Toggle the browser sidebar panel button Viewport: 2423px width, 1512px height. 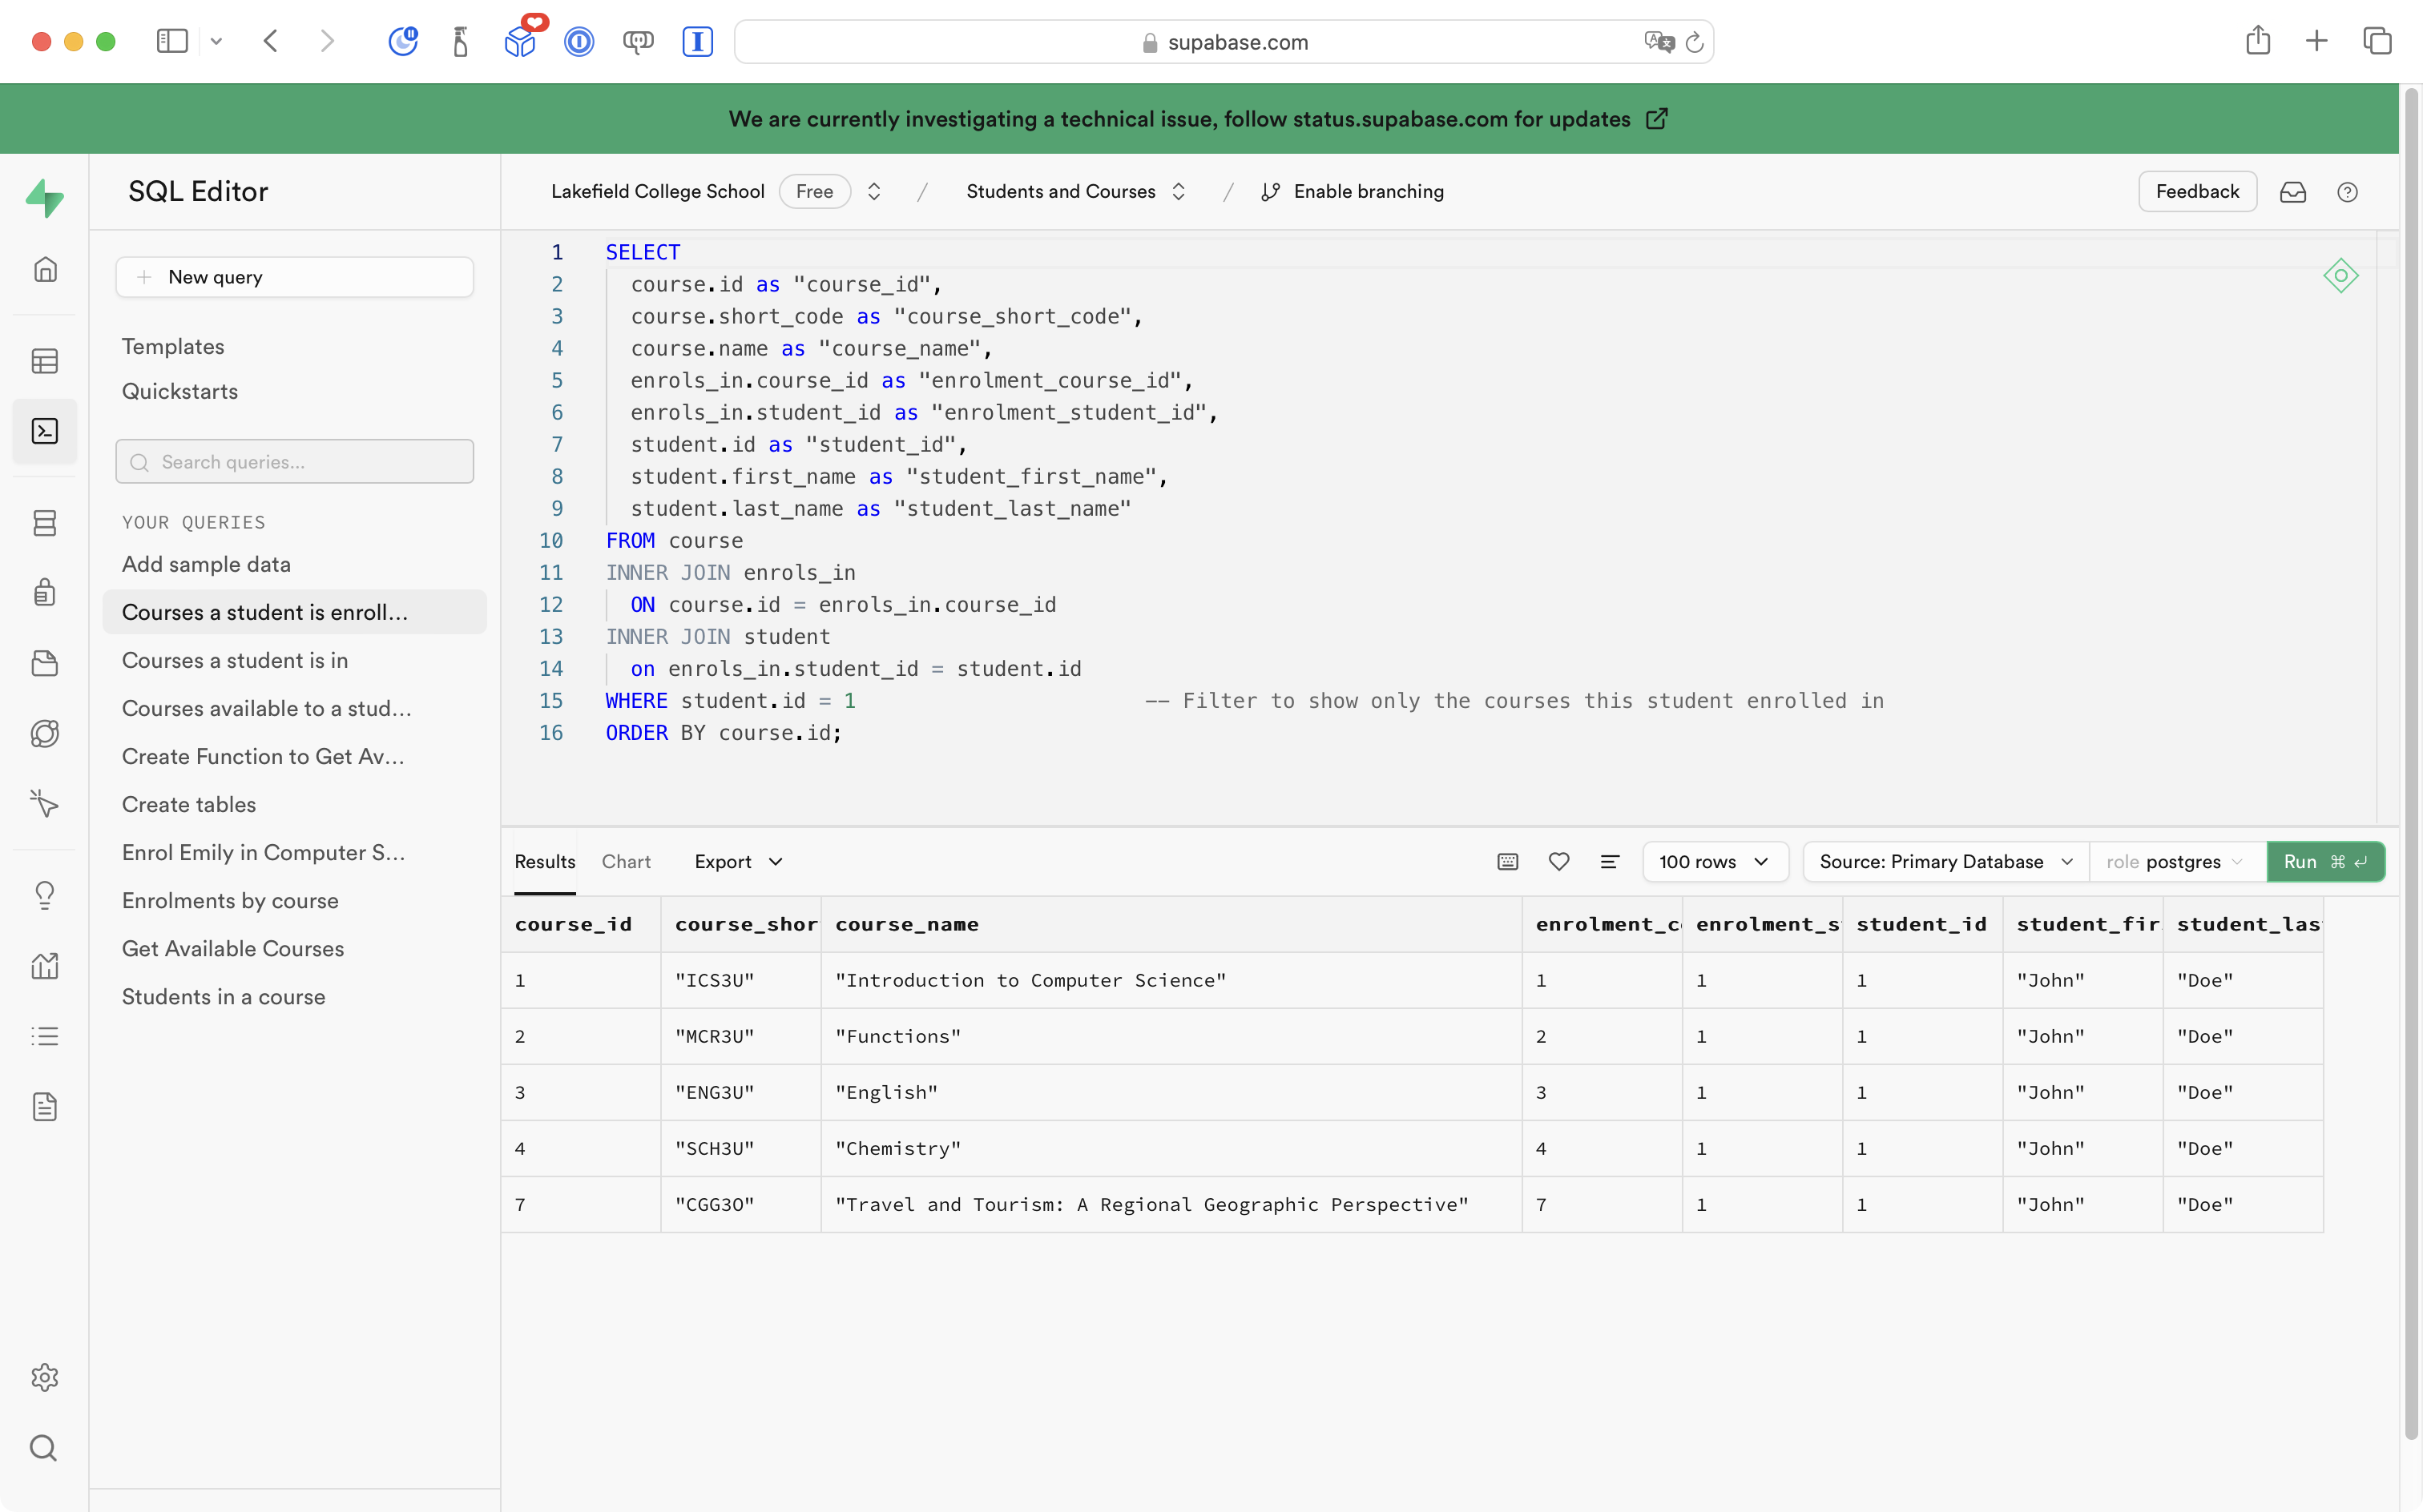[172, 41]
